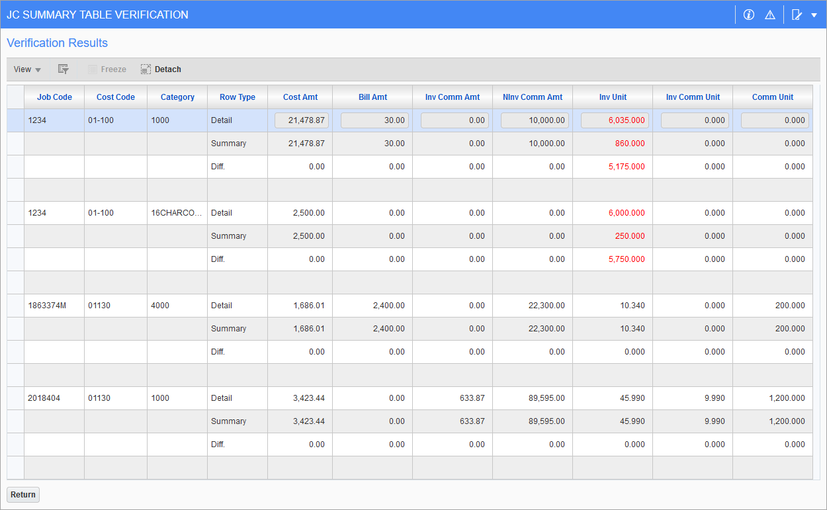Click the Cost Amt field showing 21,478.87
827x510 pixels.
point(301,120)
